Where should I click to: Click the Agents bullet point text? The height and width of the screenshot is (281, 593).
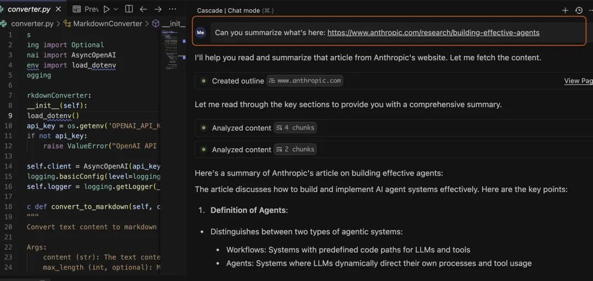tap(379, 263)
